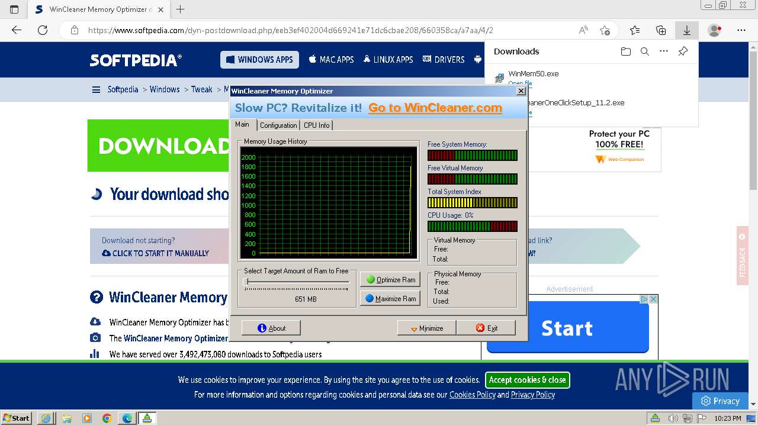Go to Windows breadcrumb link
This screenshot has width=758, height=426.
coord(165,89)
